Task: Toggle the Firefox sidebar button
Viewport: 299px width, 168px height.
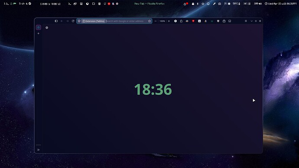Action: (56, 21)
